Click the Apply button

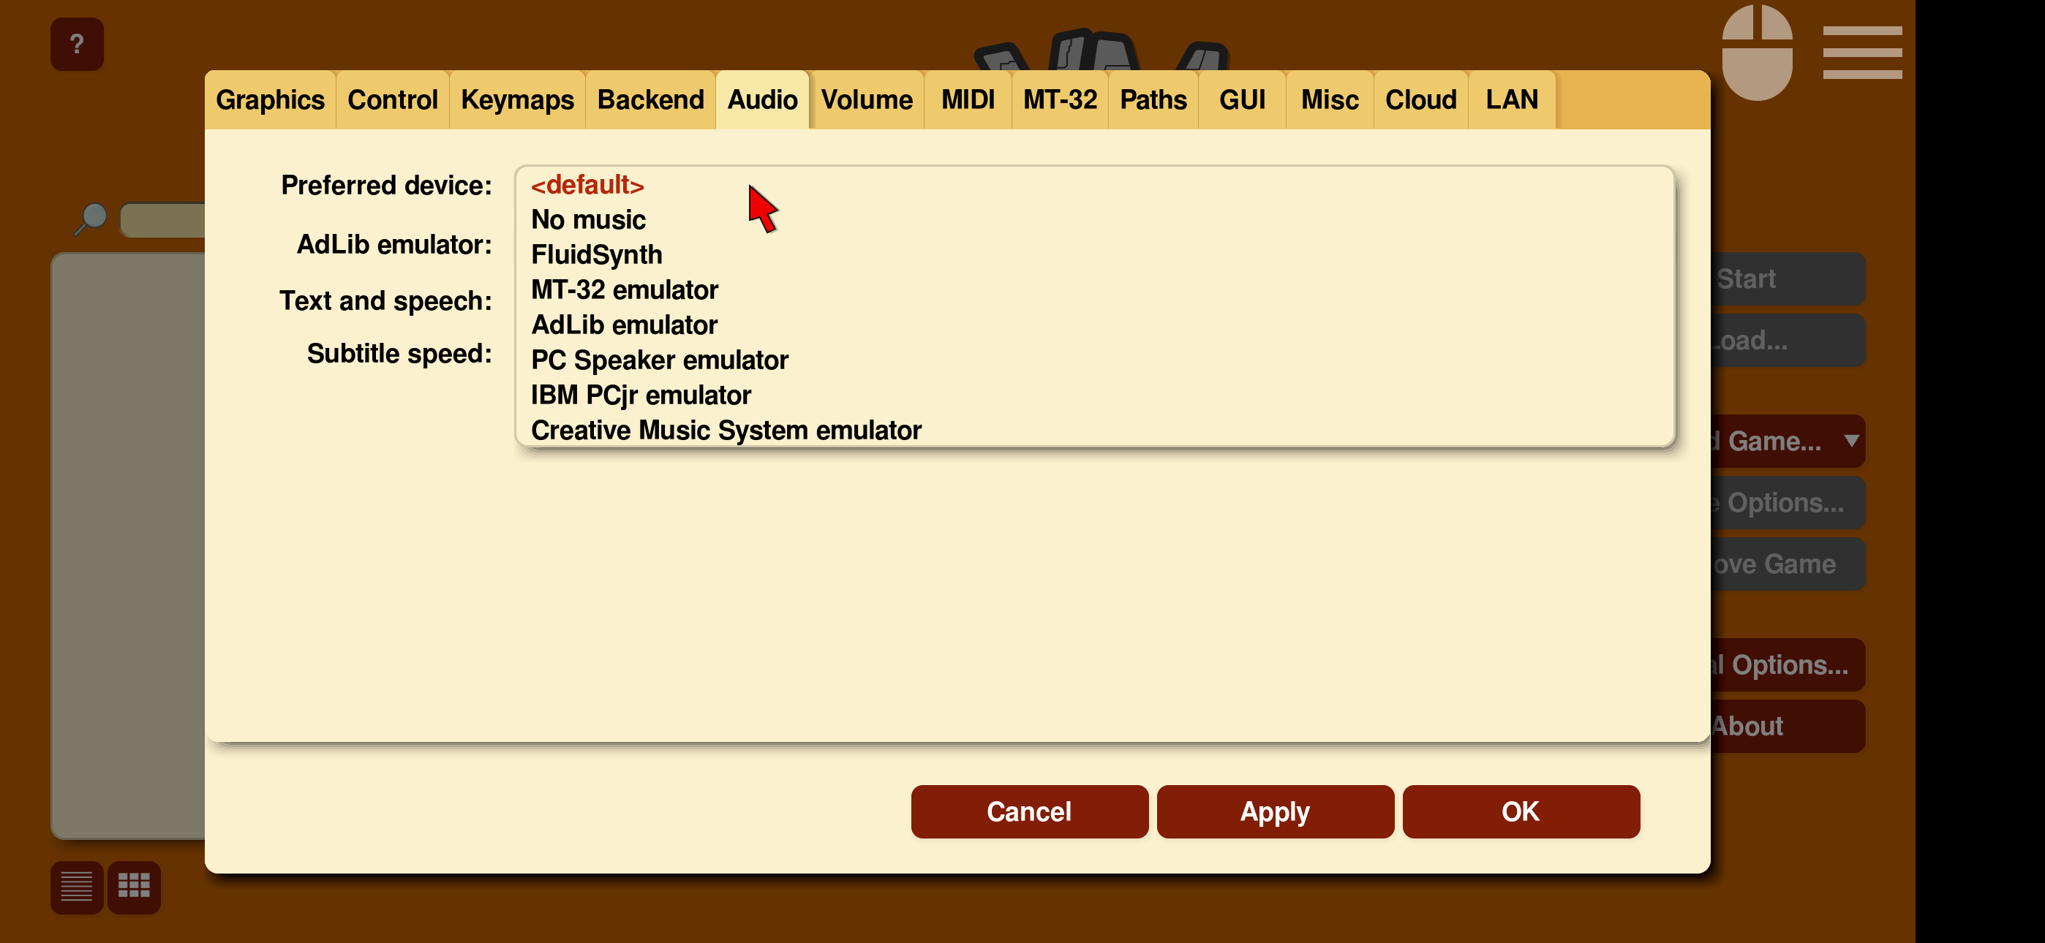tap(1274, 811)
